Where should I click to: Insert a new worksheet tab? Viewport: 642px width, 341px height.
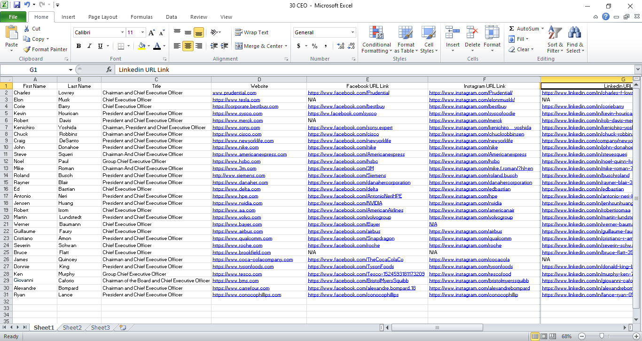123,327
